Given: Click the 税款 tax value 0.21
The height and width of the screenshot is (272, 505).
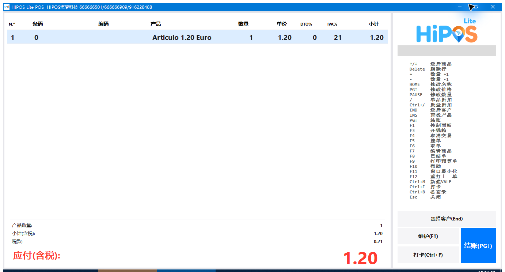Looking at the screenshot, I should click(378, 242).
